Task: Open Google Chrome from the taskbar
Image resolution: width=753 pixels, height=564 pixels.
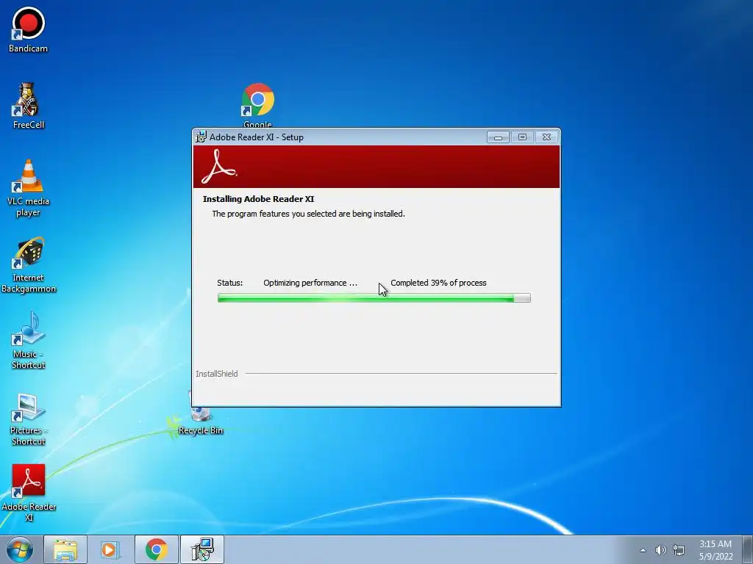Action: tap(157, 549)
